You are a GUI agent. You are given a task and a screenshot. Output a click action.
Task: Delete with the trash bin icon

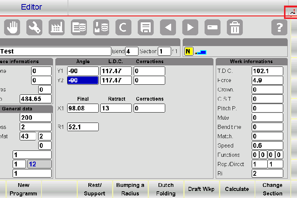(235, 27)
